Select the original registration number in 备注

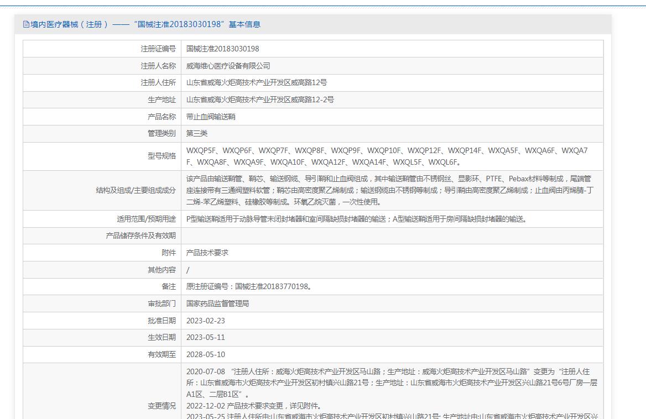(249, 287)
